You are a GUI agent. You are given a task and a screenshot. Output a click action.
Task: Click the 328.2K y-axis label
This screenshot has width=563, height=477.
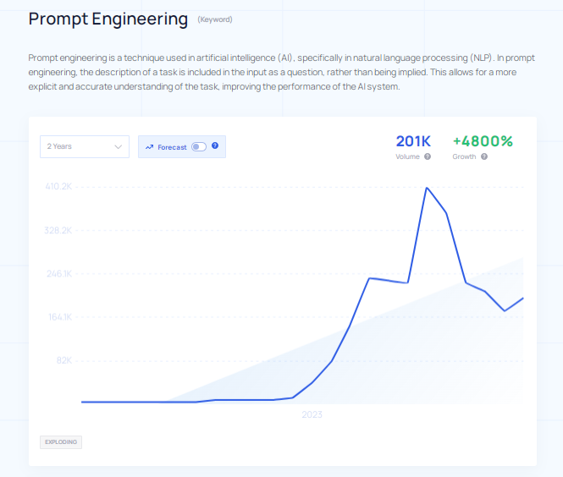(x=58, y=230)
